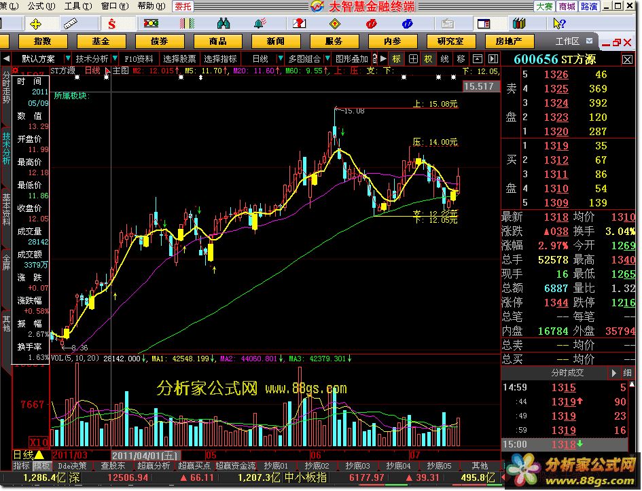Switch to the 分时走势 side tab
This screenshot has height=491, width=642.
pos(5,88)
